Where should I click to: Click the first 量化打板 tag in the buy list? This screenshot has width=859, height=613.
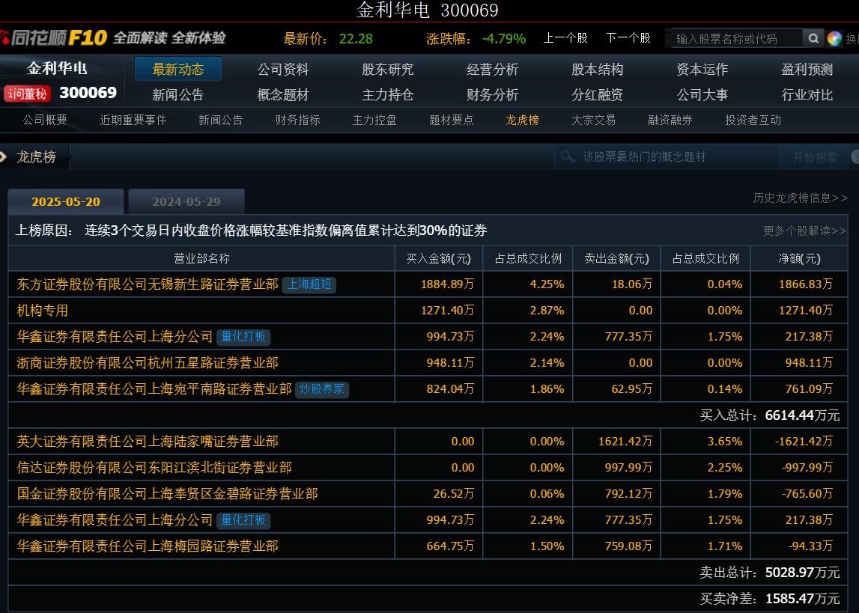point(243,337)
